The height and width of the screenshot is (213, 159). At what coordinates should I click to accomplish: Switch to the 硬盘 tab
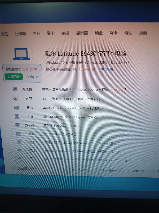(x=99, y=33)
